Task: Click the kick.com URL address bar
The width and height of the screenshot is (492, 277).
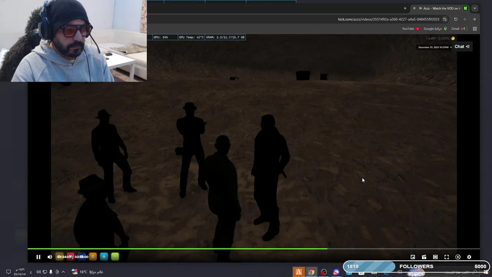Action: coord(389,19)
